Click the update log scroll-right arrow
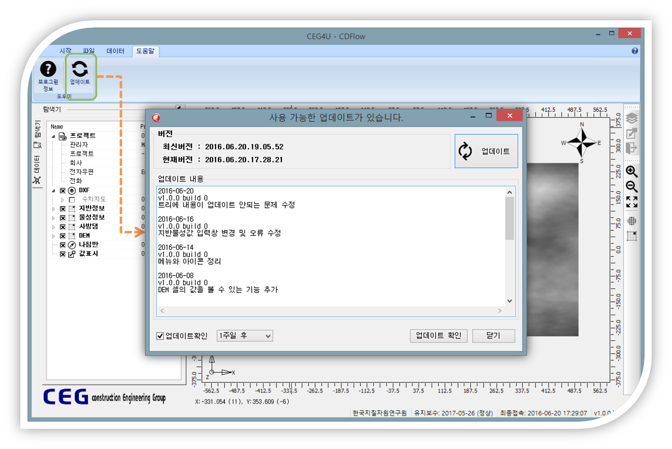672x449 pixels. pos(499,311)
